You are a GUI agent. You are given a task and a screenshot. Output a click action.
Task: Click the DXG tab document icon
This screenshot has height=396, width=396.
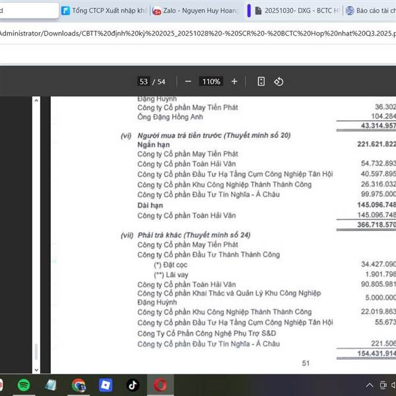click(258, 11)
